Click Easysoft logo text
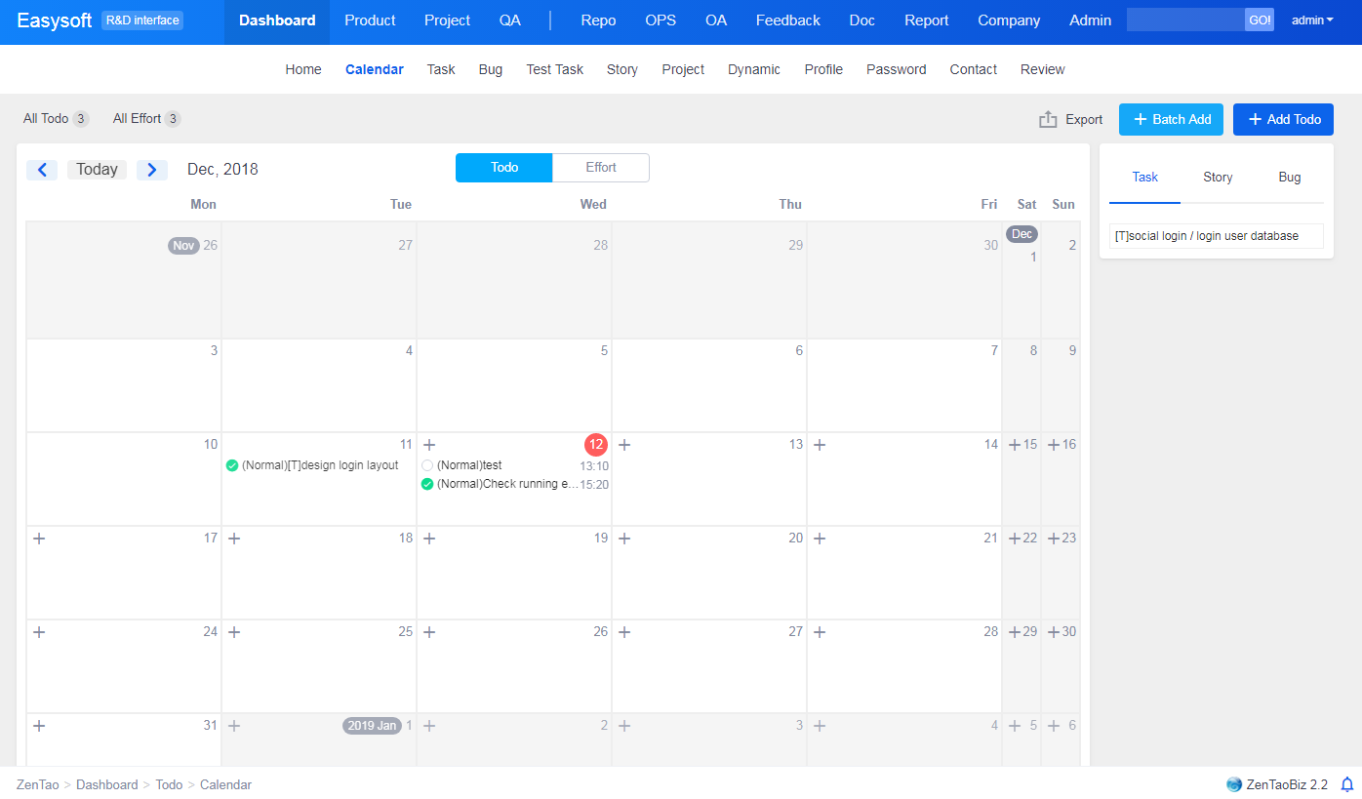This screenshot has width=1362, height=799. [x=54, y=20]
